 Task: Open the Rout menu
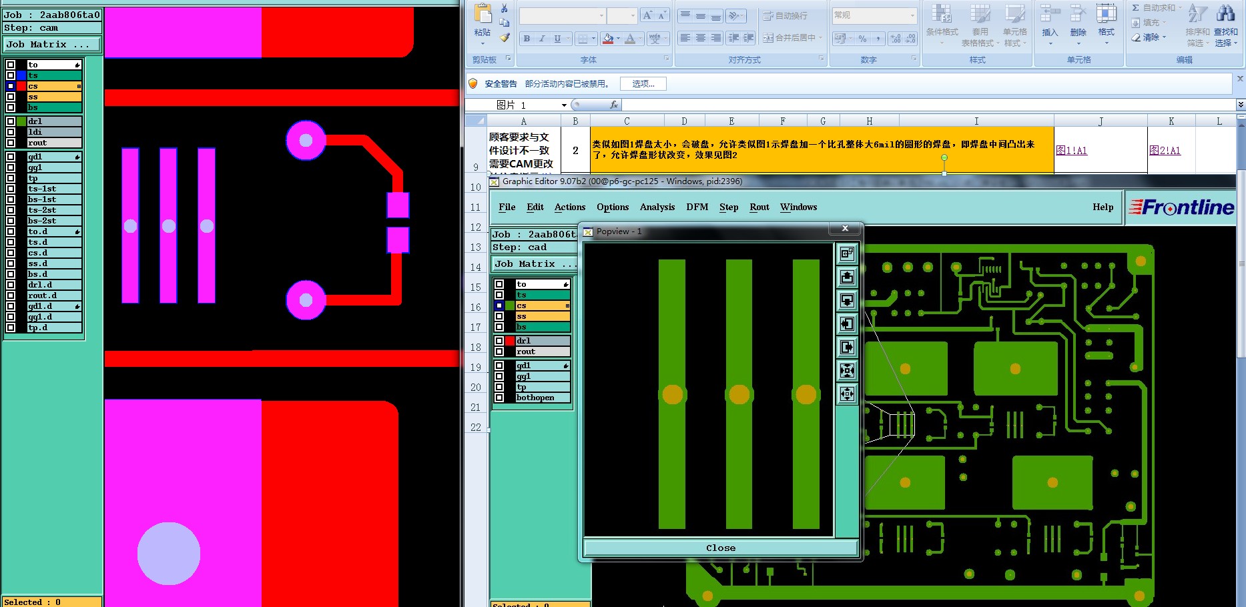pos(759,207)
